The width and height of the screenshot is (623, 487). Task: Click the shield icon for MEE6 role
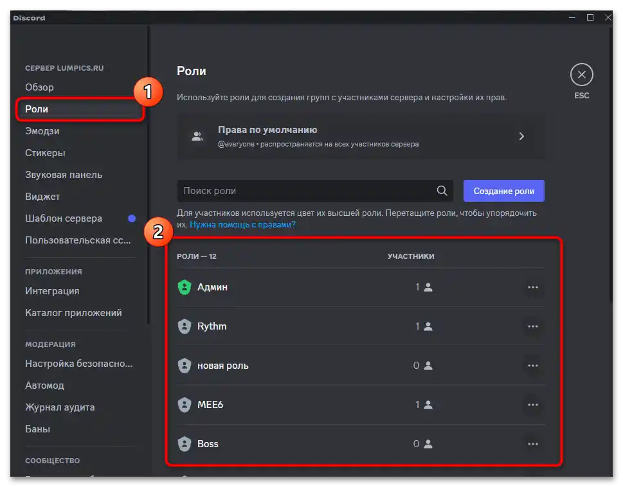[x=185, y=405]
